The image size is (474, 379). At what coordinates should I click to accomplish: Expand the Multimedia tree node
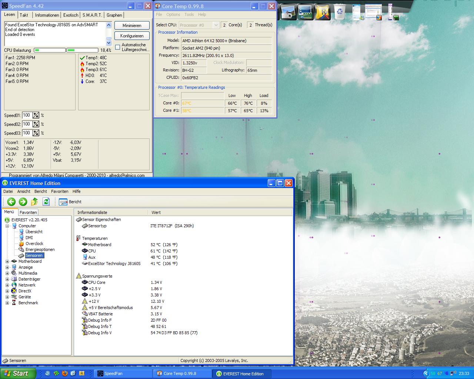coord(7,273)
